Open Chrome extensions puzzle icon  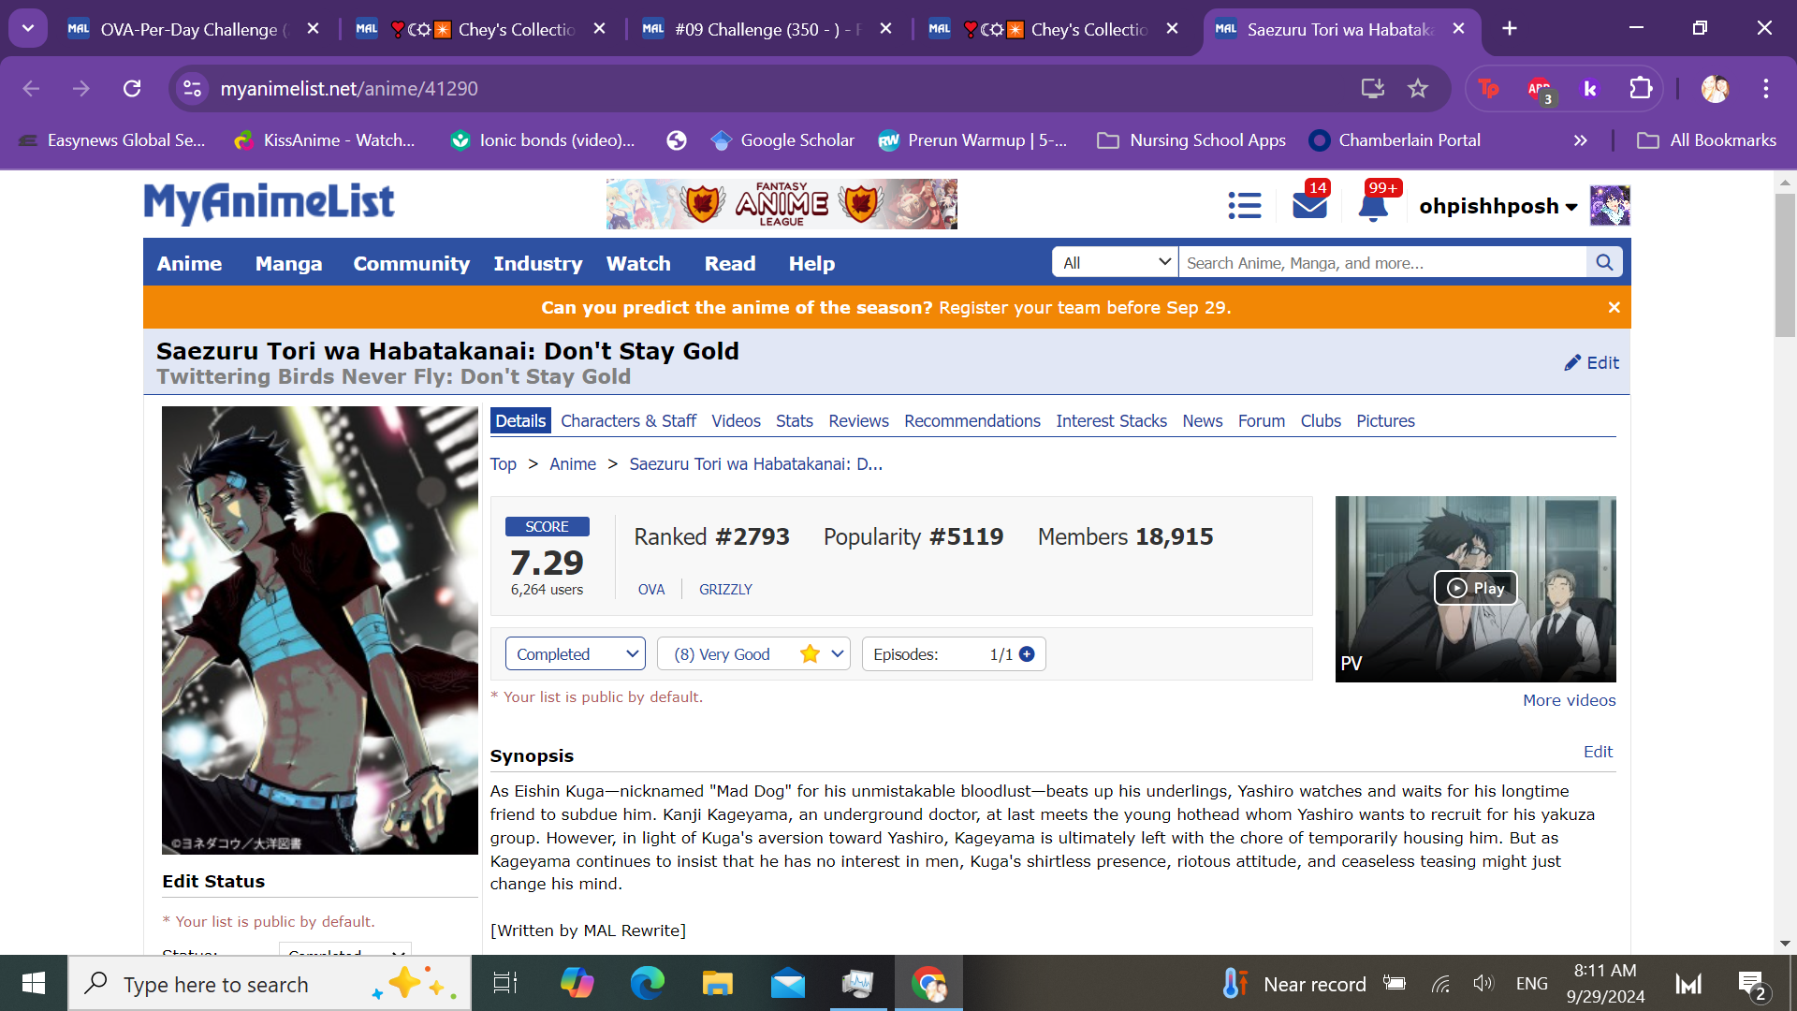[1641, 89]
